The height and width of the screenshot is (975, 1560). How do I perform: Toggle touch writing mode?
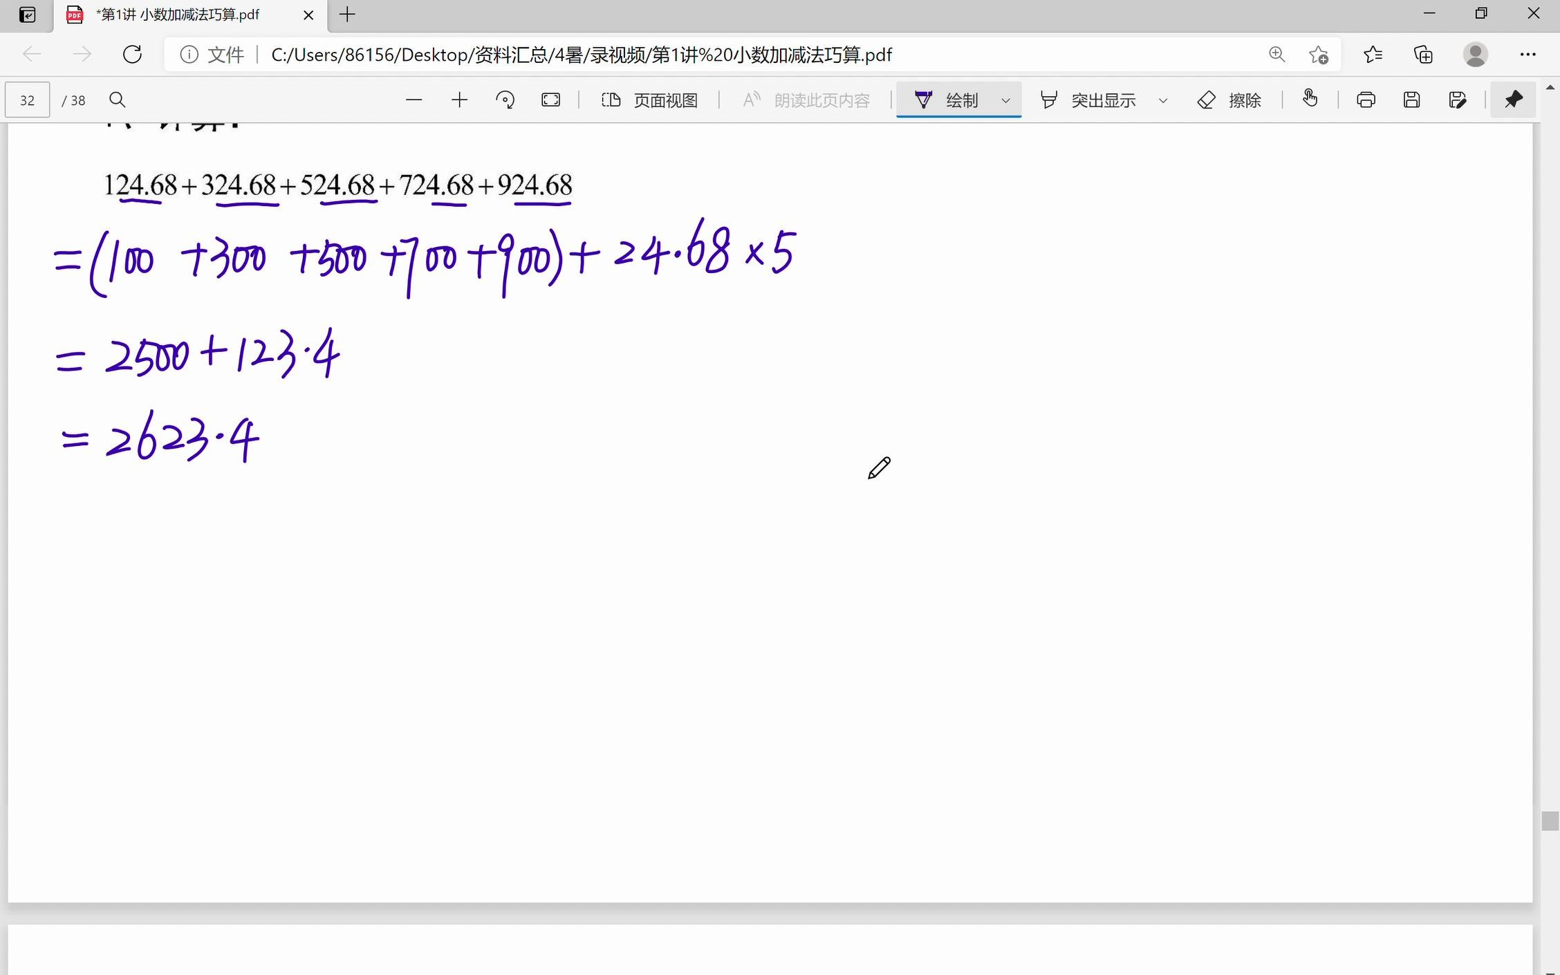[x=1310, y=99]
